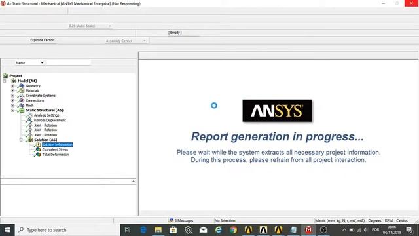The height and width of the screenshot is (236, 419).
Task: Open Task View from the taskbar
Action: point(128,230)
